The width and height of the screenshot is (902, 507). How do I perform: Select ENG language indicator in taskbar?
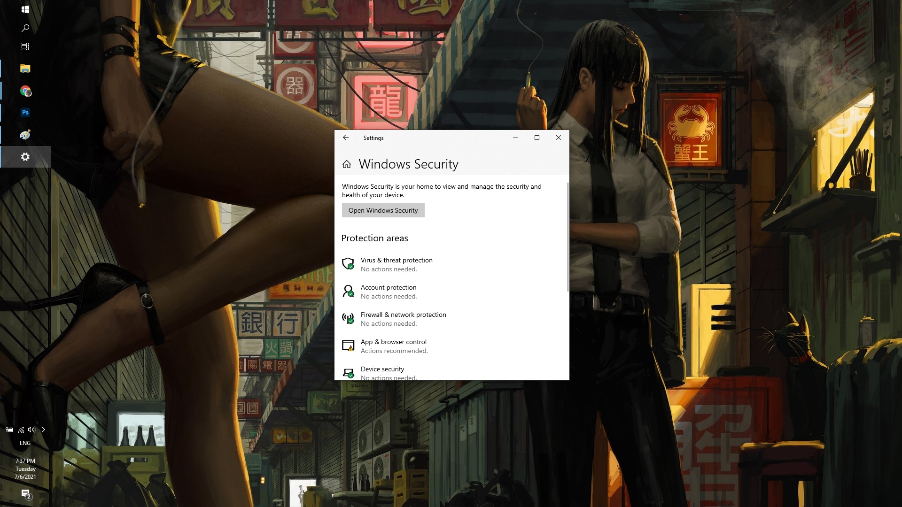click(x=25, y=443)
